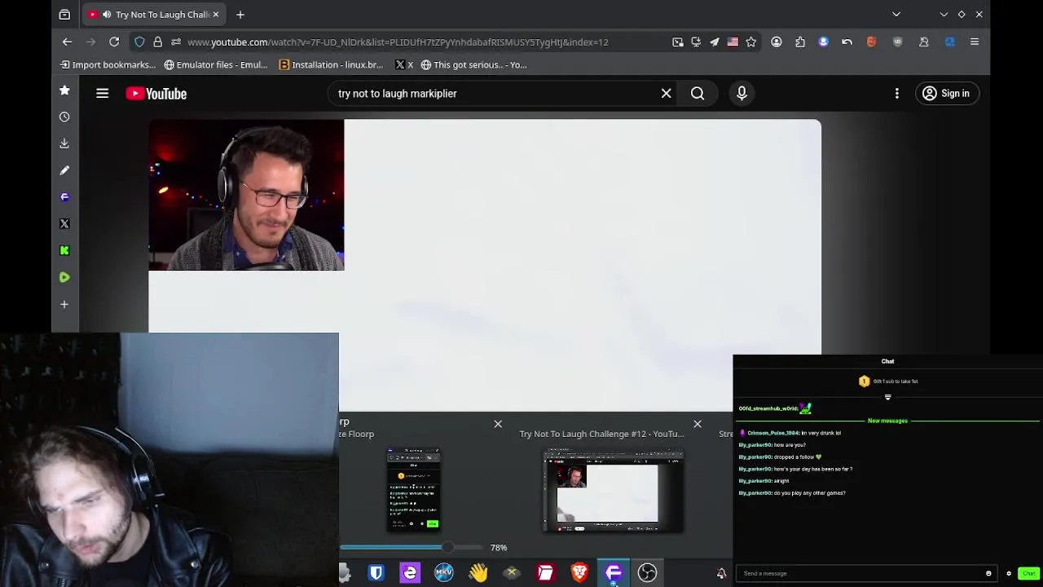Launch MKV tool from taskbar

click(x=443, y=572)
